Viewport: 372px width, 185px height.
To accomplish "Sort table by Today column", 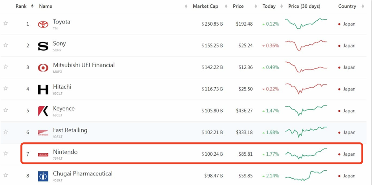I will (269, 7).
